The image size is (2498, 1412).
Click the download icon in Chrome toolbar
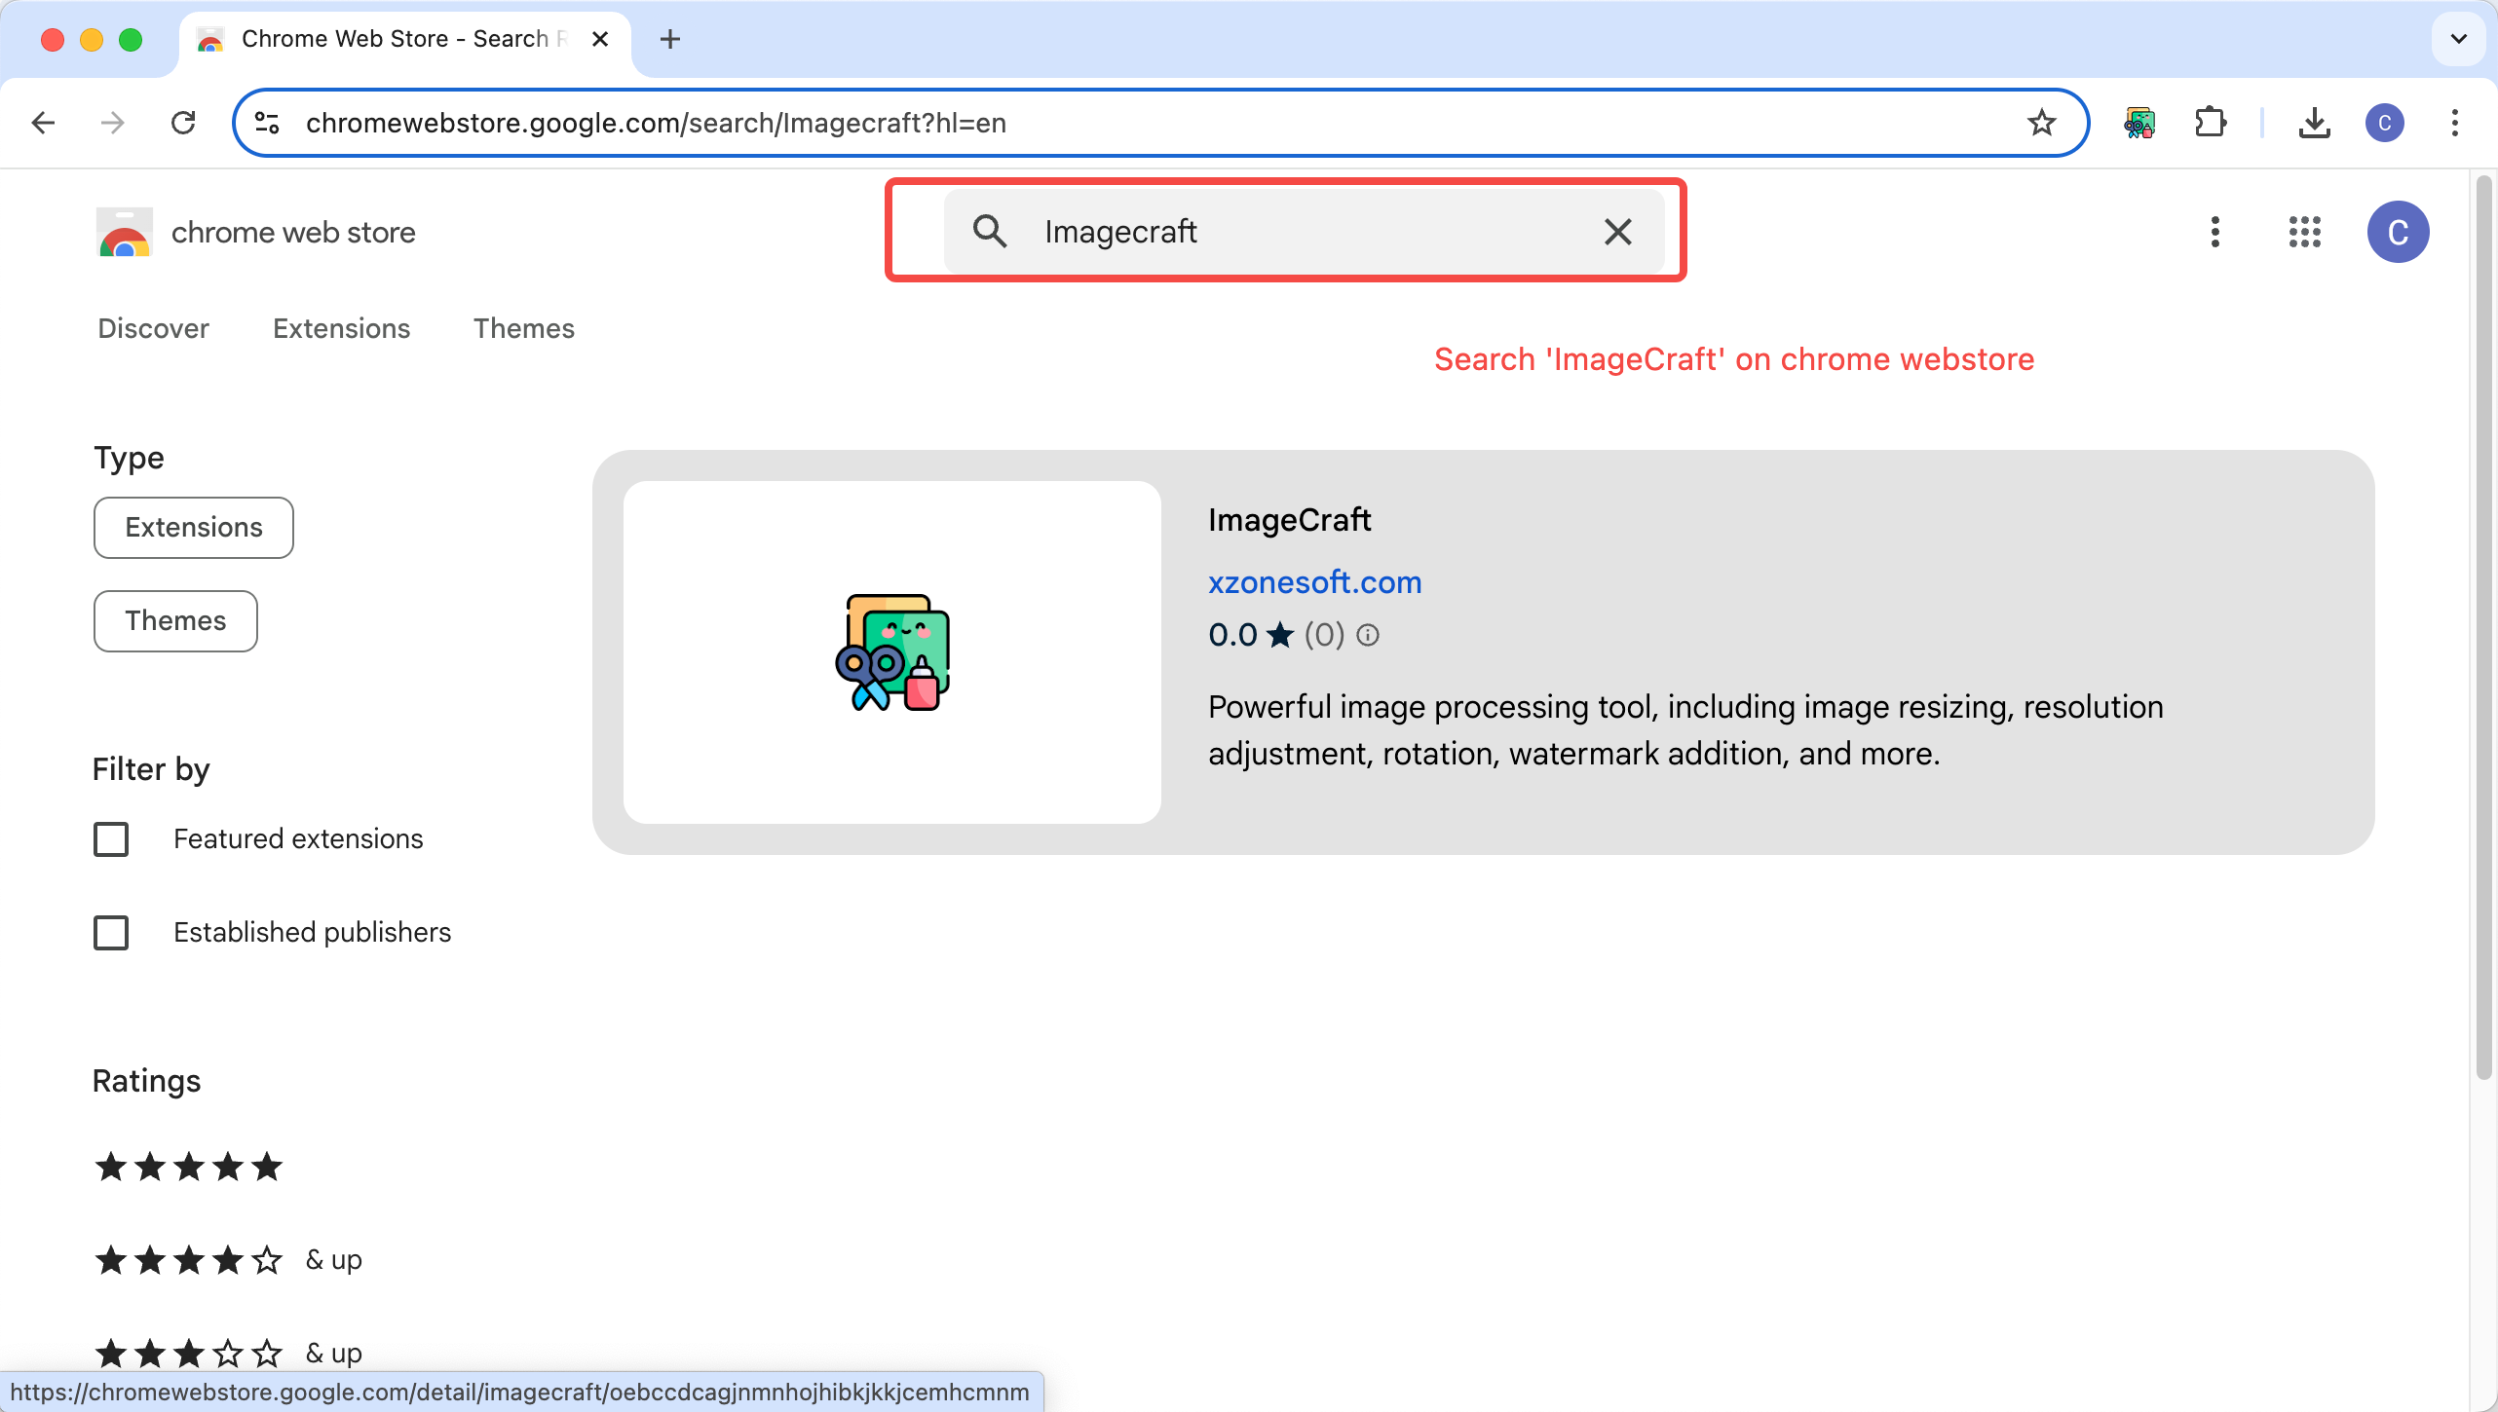[x=2315, y=122]
